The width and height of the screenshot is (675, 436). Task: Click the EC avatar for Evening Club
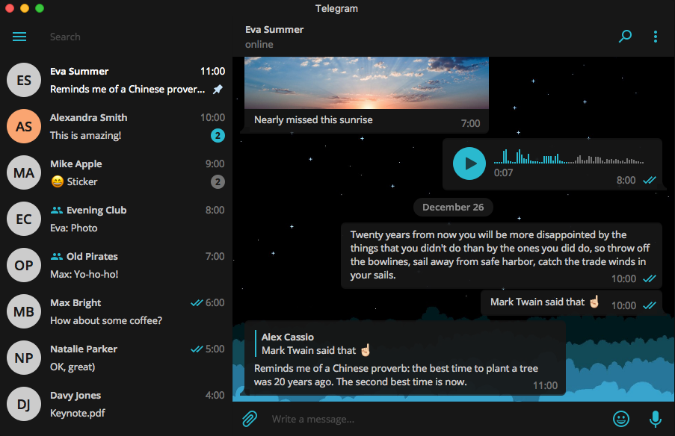pyautogui.click(x=24, y=219)
